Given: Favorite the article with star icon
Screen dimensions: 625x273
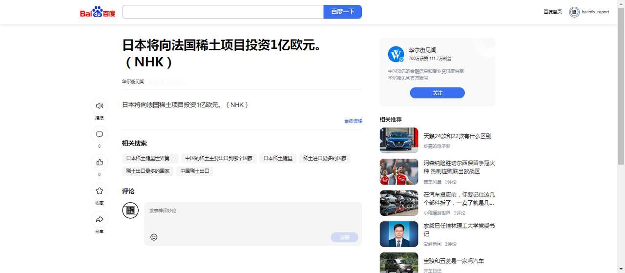Looking at the screenshot, I should [100, 191].
